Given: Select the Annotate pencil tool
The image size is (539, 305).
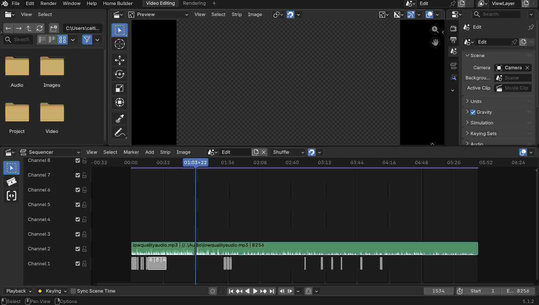Looking at the screenshot, I should pos(119,132).
